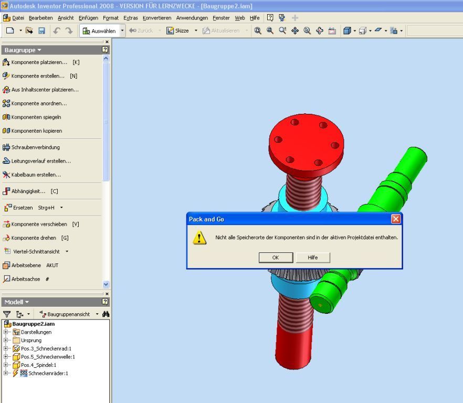Open Viertel-Schnittansicht dropdown arrow

[x=67, y=251]
